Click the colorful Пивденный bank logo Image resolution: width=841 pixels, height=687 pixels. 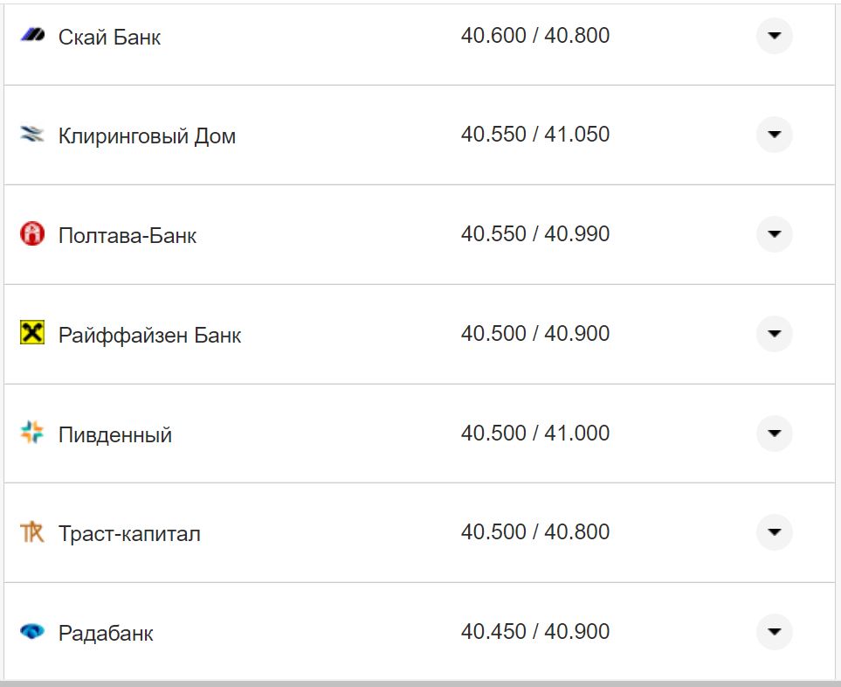31,433
